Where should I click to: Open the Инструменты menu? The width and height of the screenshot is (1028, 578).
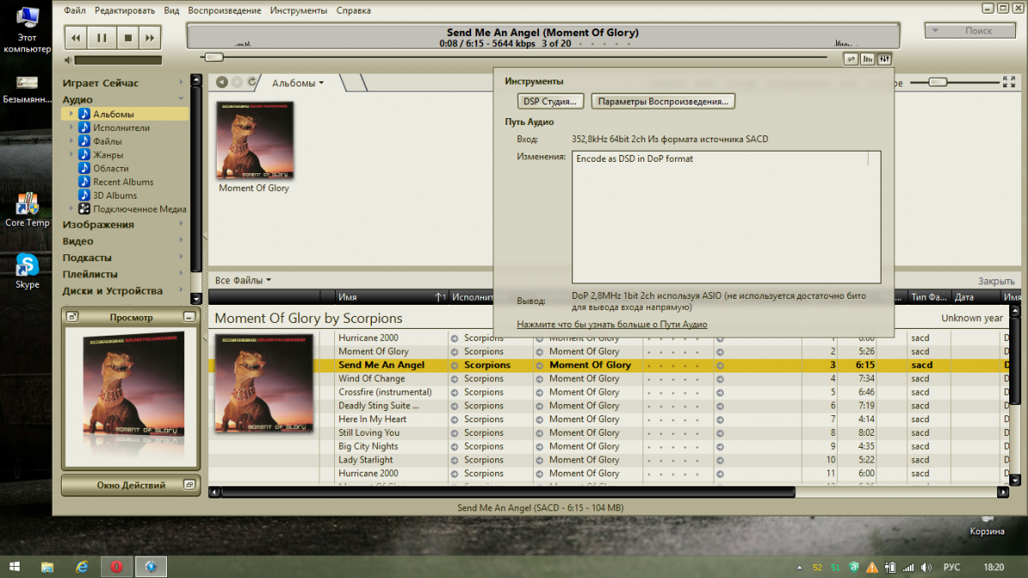click(298, 11)
